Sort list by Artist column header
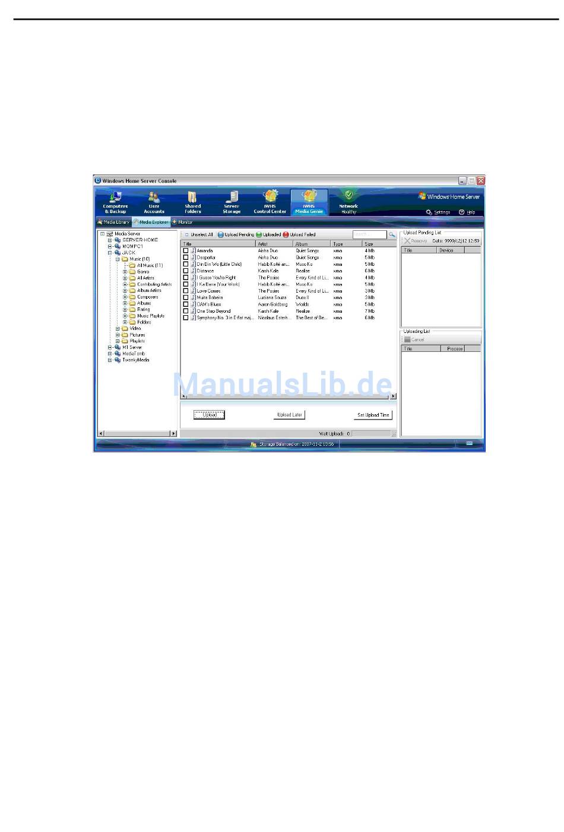 point(275,244)
